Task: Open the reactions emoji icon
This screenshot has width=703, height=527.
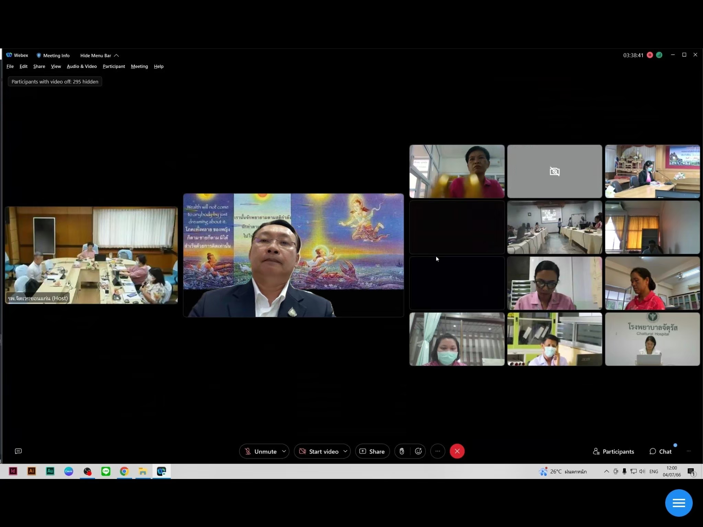Action: click(418, 451)
